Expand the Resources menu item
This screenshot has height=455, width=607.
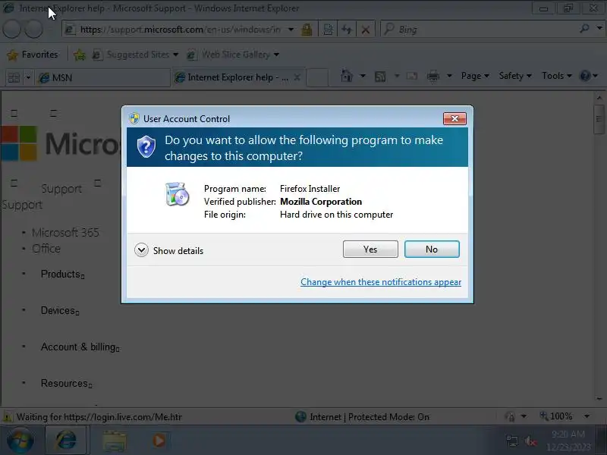click(x=66, y=383)
